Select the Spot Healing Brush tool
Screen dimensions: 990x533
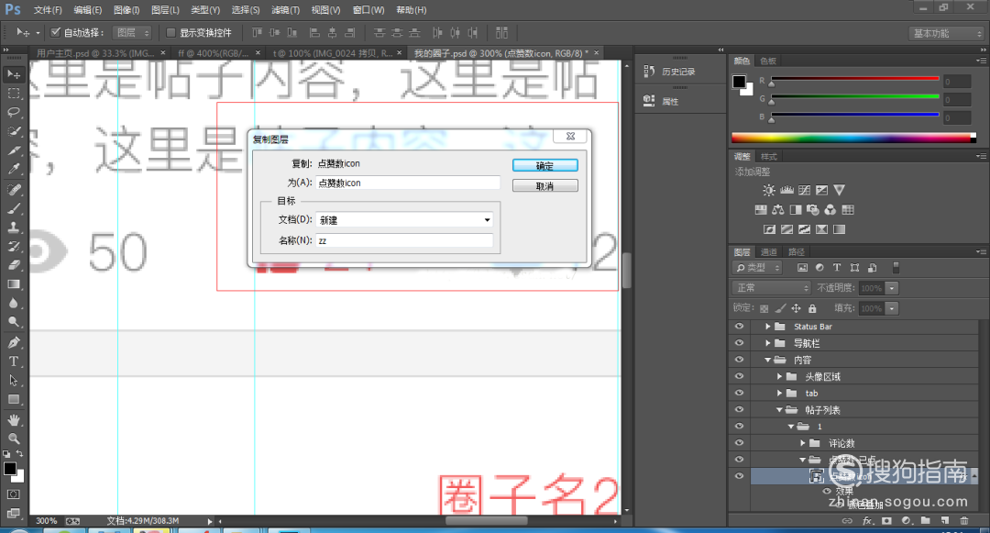click(13, 190)
